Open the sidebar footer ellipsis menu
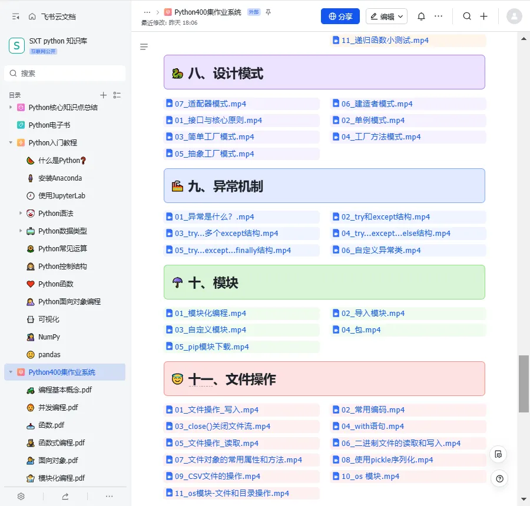Viewport: 530px width, 506px height. pos(109,496)
